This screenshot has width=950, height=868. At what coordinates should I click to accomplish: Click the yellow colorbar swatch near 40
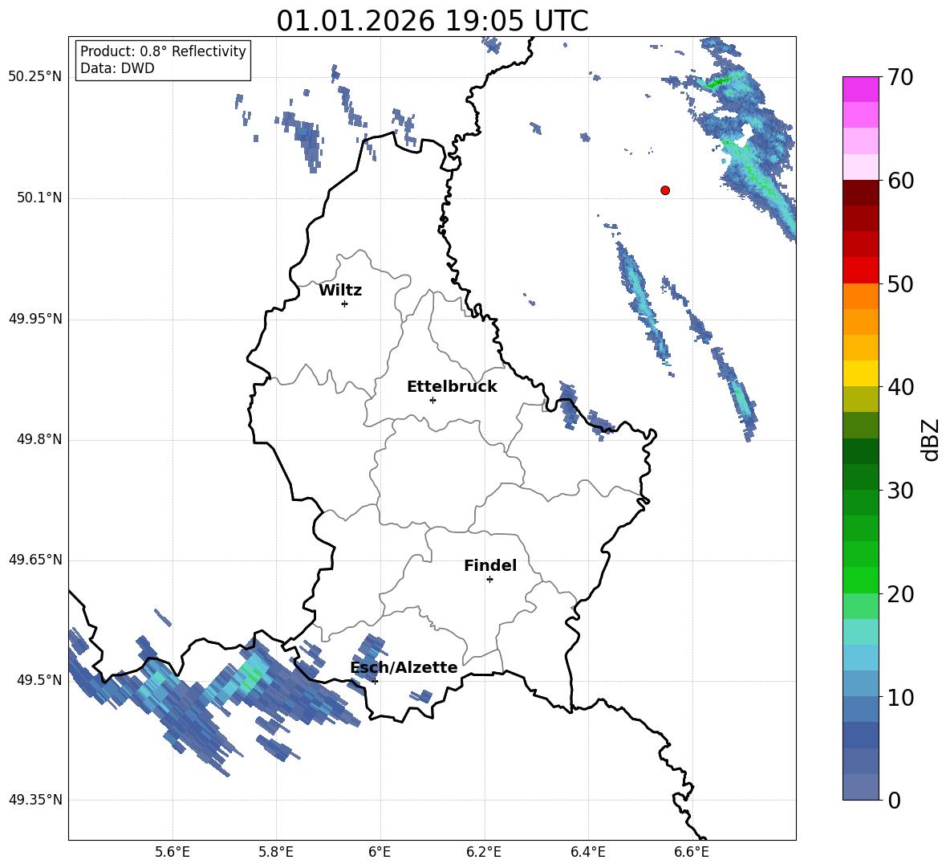860,373
